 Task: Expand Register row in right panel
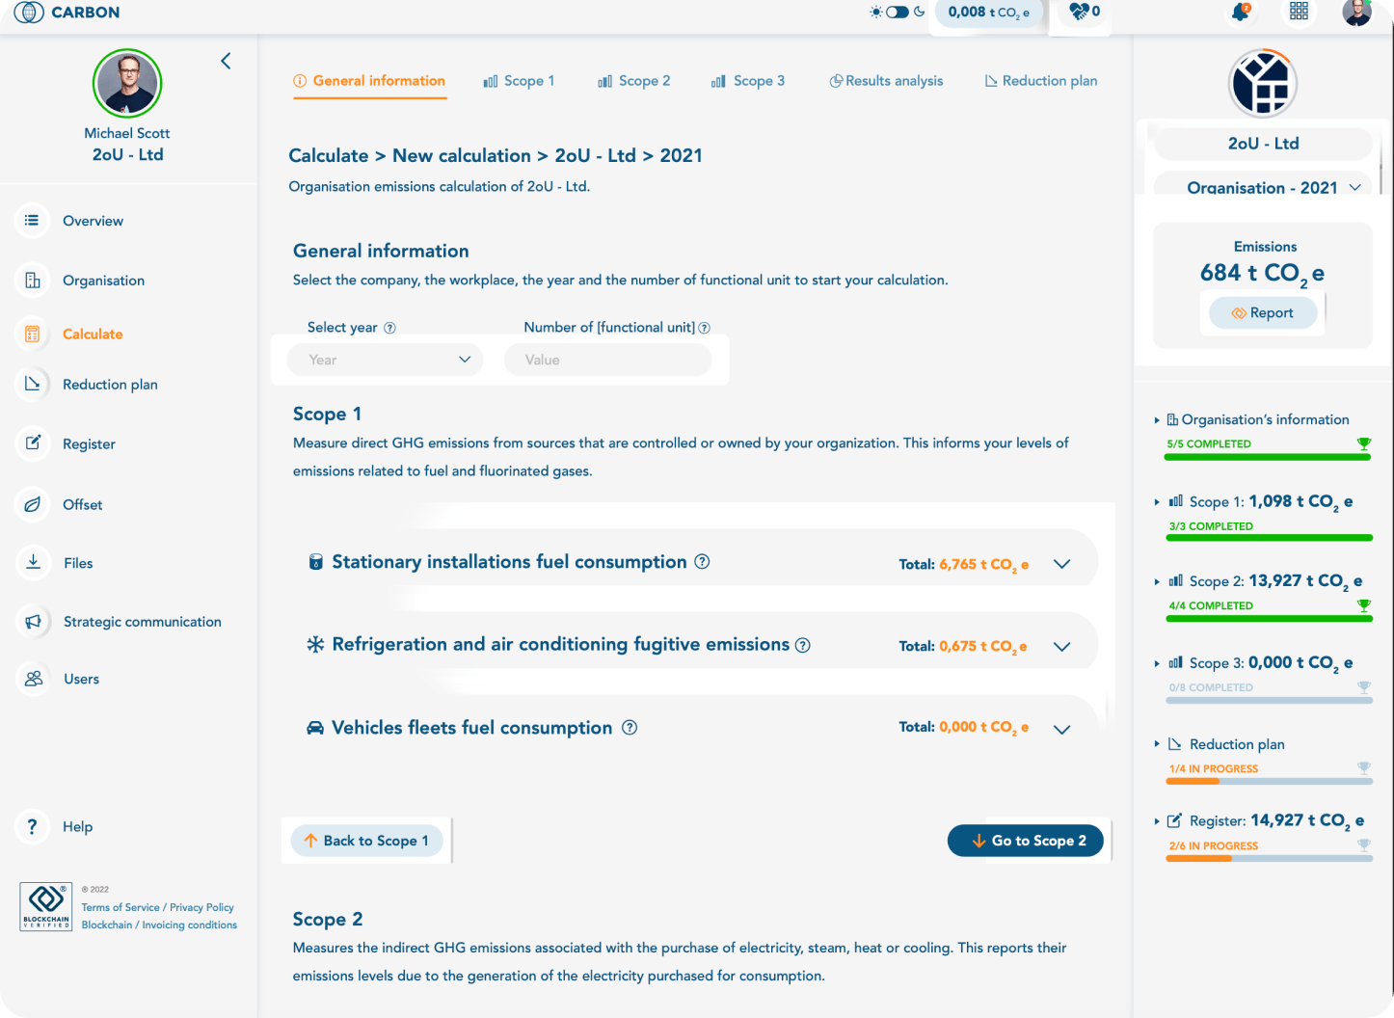(1157, 821)
